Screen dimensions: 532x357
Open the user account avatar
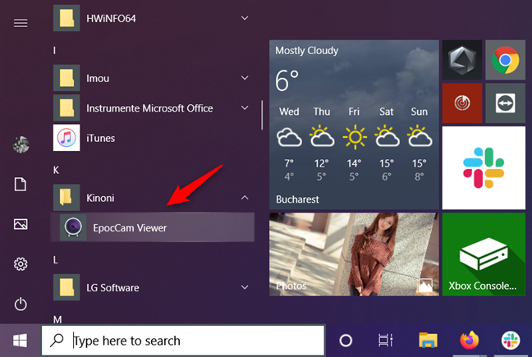pyautogui.click(x=21, y=144)
